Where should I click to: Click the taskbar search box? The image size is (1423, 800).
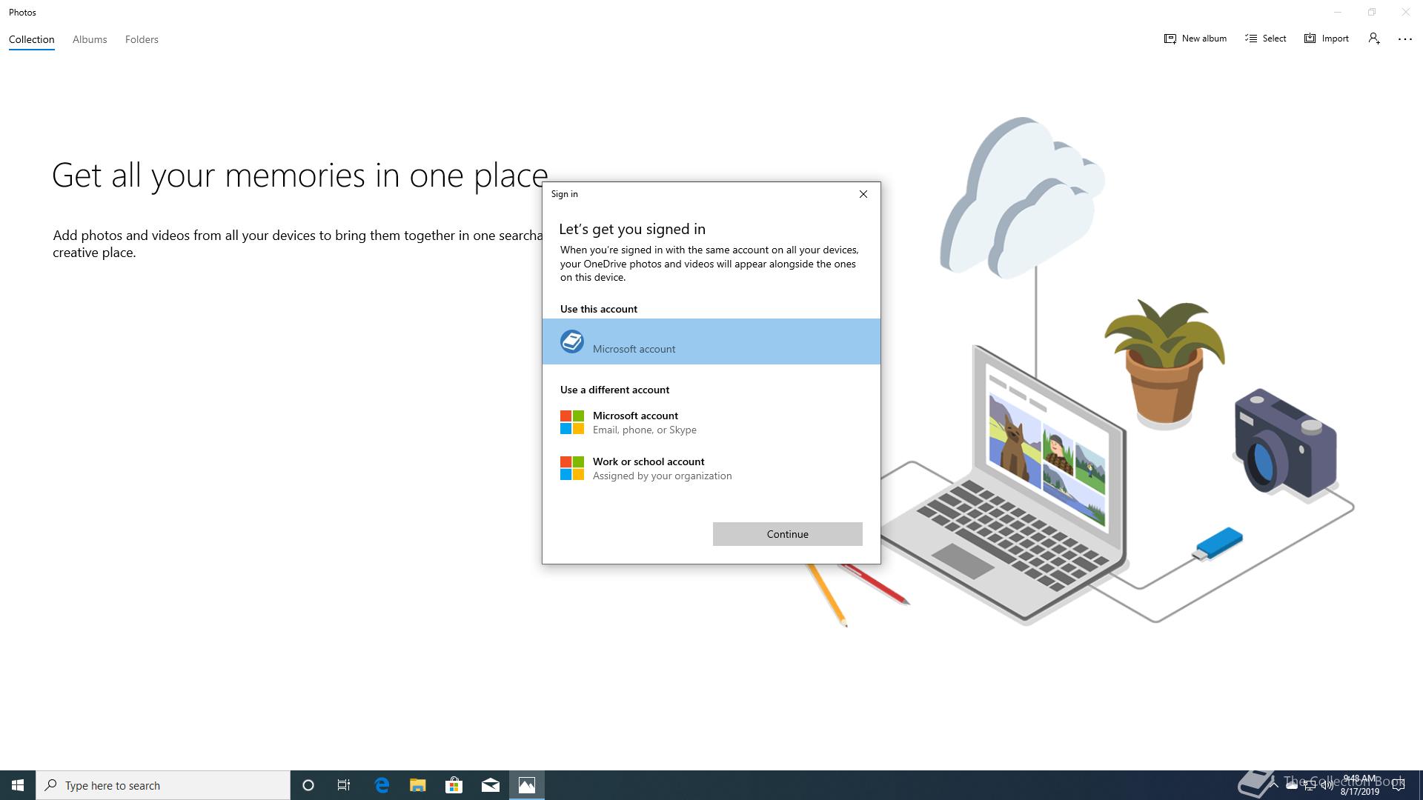pyautogui.click(x=163, y=785)
